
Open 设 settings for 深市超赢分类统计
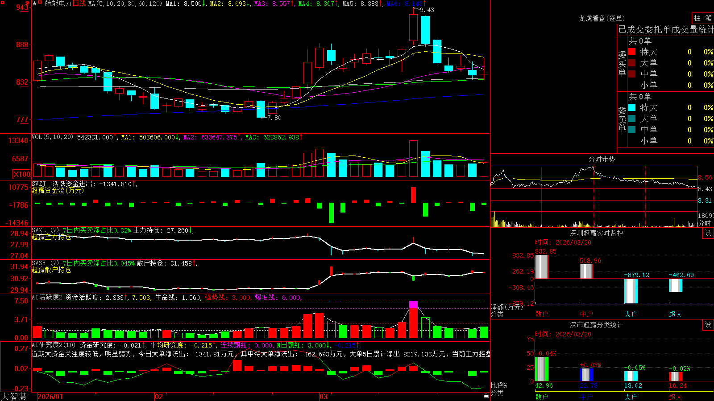coord(708,325)
